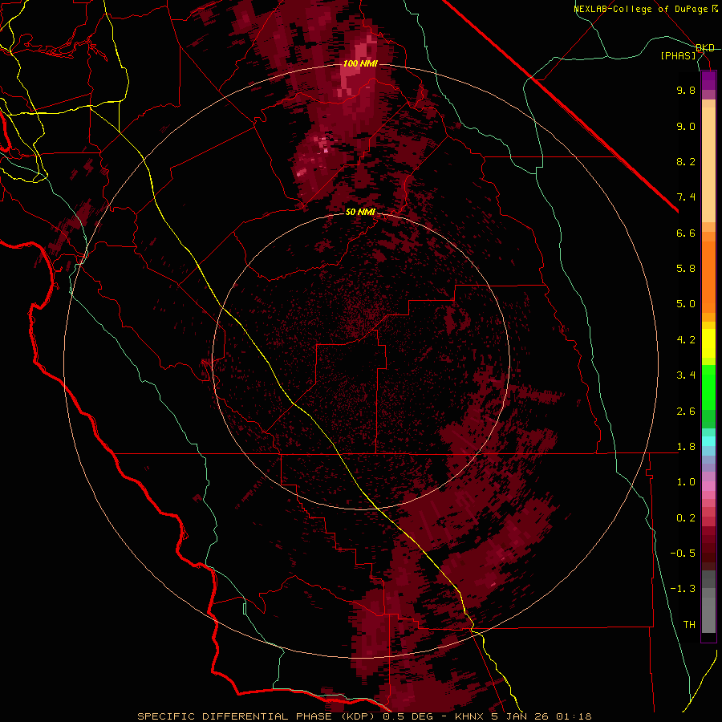Click the -1.3 value on color scale

coord(683,589)
